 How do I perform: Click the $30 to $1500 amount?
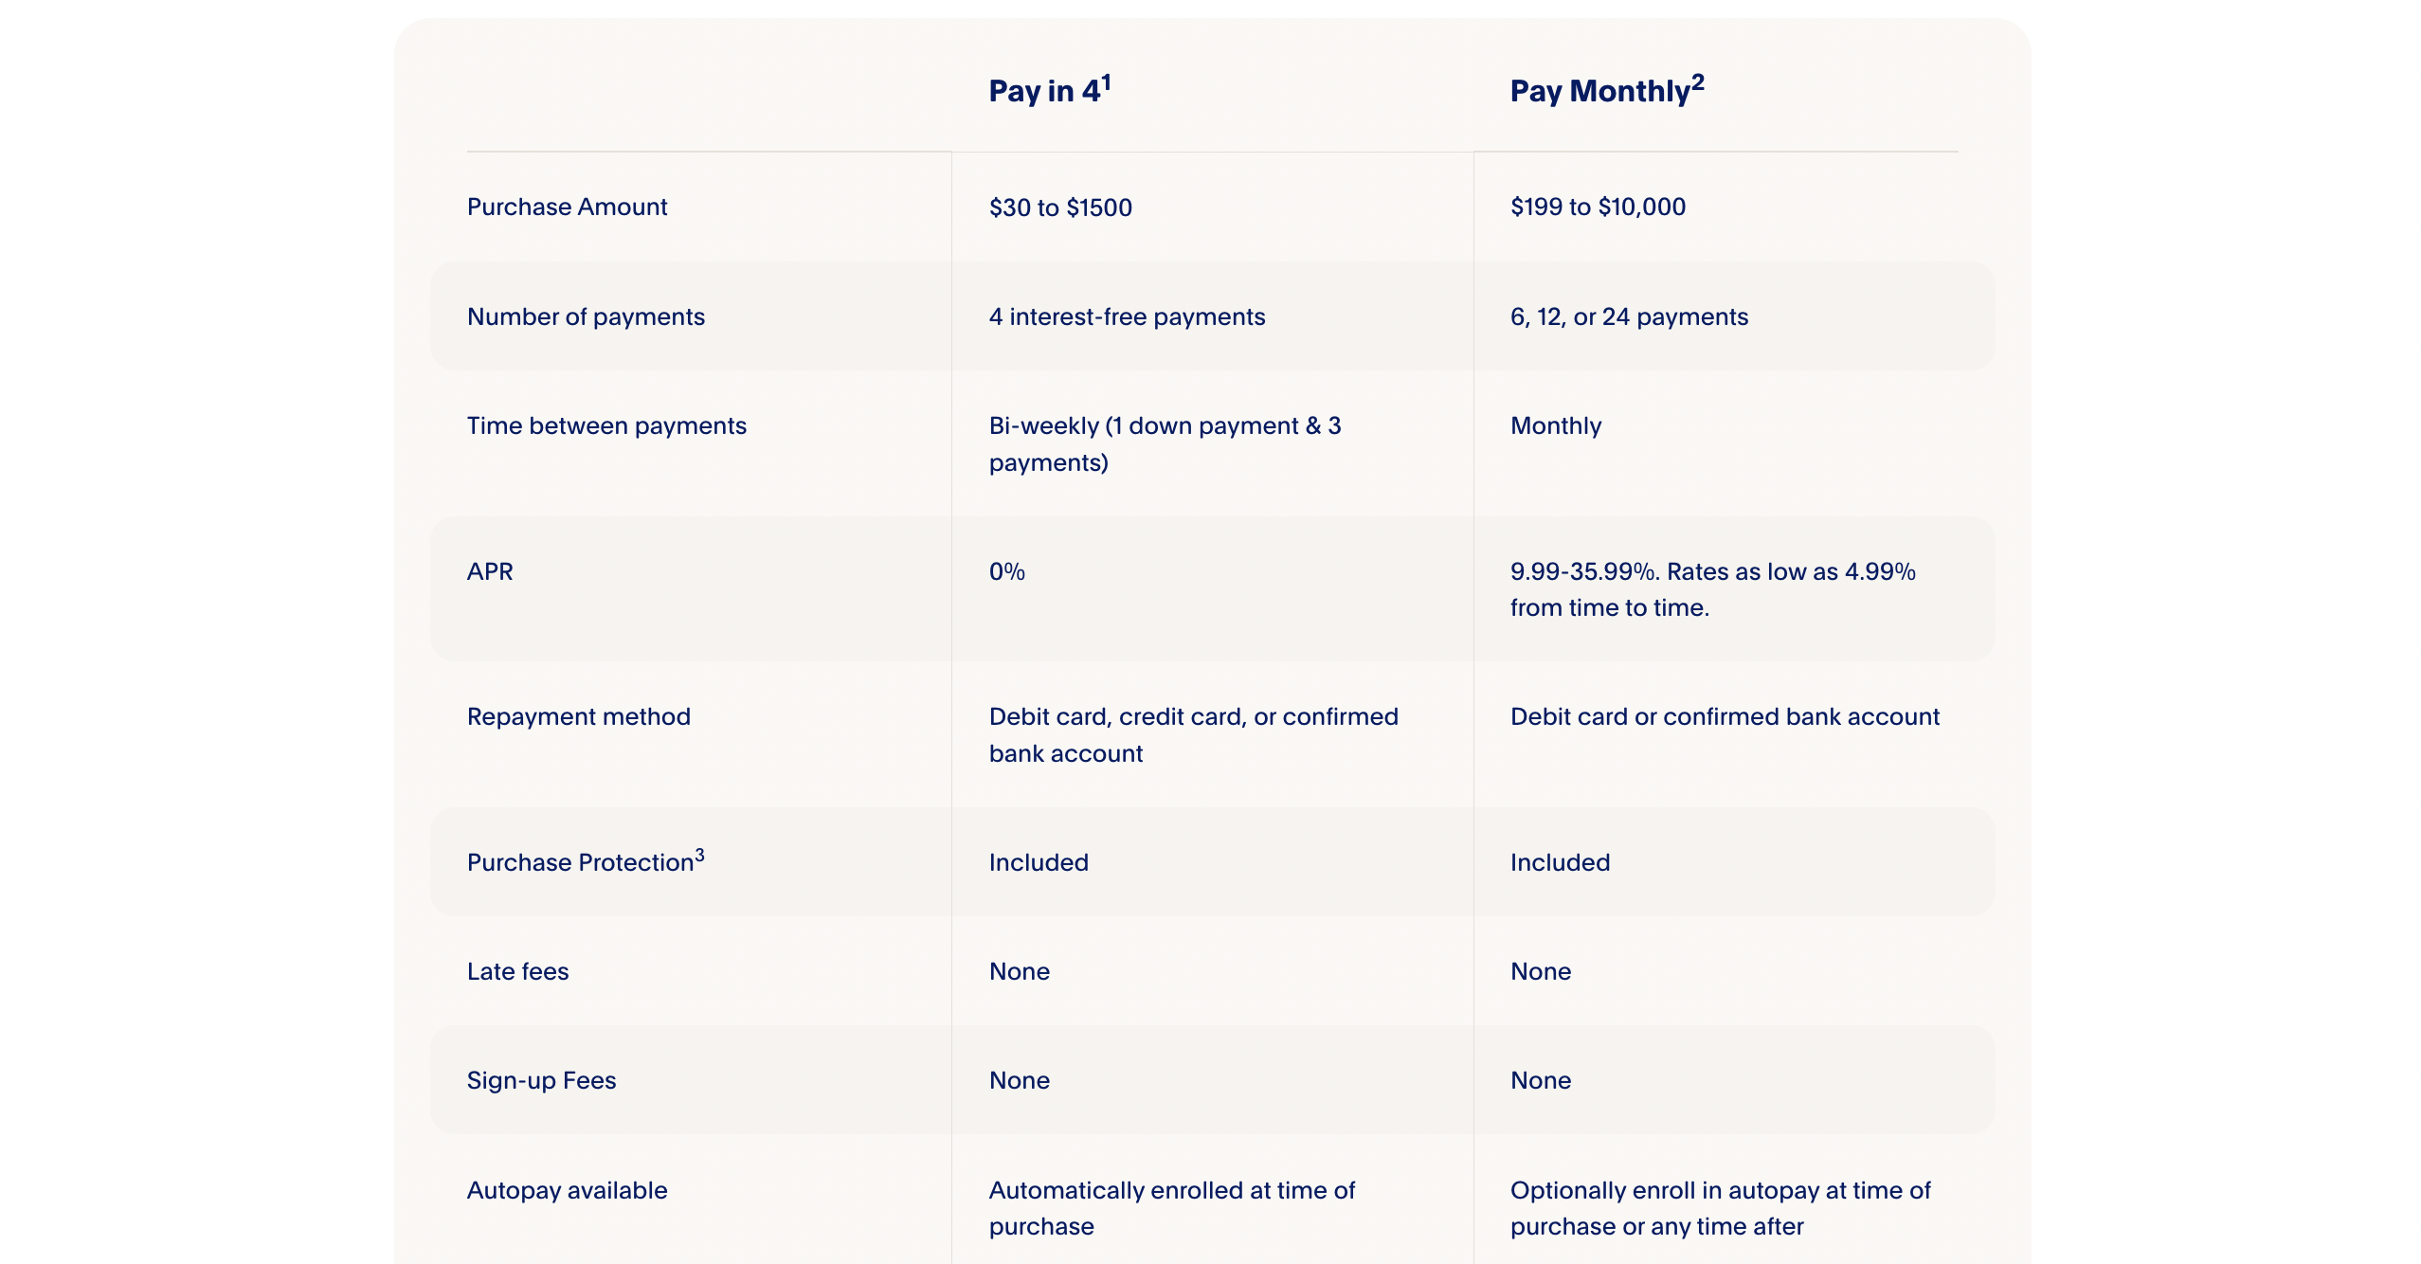[1060, 208]
